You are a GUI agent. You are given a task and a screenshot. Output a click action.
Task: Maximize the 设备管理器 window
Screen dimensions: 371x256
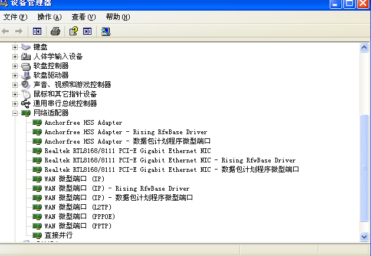(349, 4)
